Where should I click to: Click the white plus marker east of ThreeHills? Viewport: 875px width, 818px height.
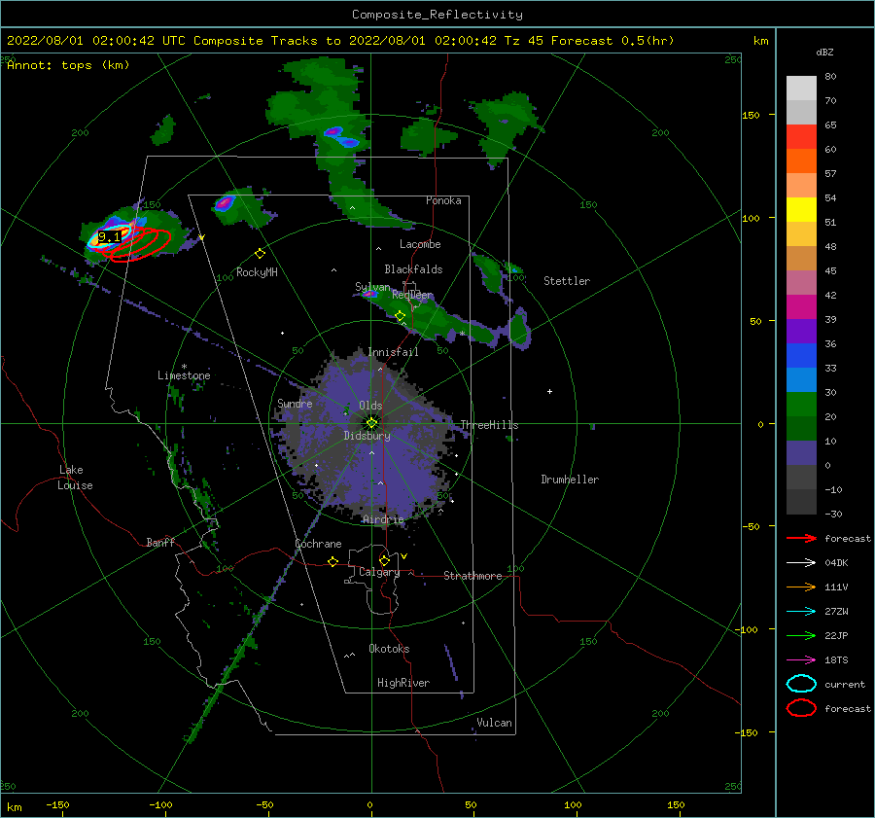tap(549, 391)
